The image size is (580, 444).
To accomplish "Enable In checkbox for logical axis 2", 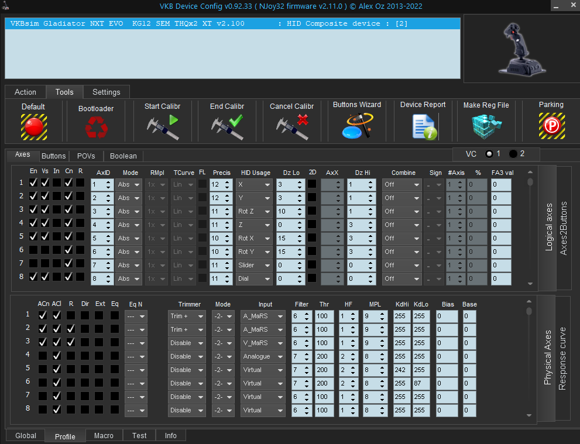I will [x=57, y=196].
